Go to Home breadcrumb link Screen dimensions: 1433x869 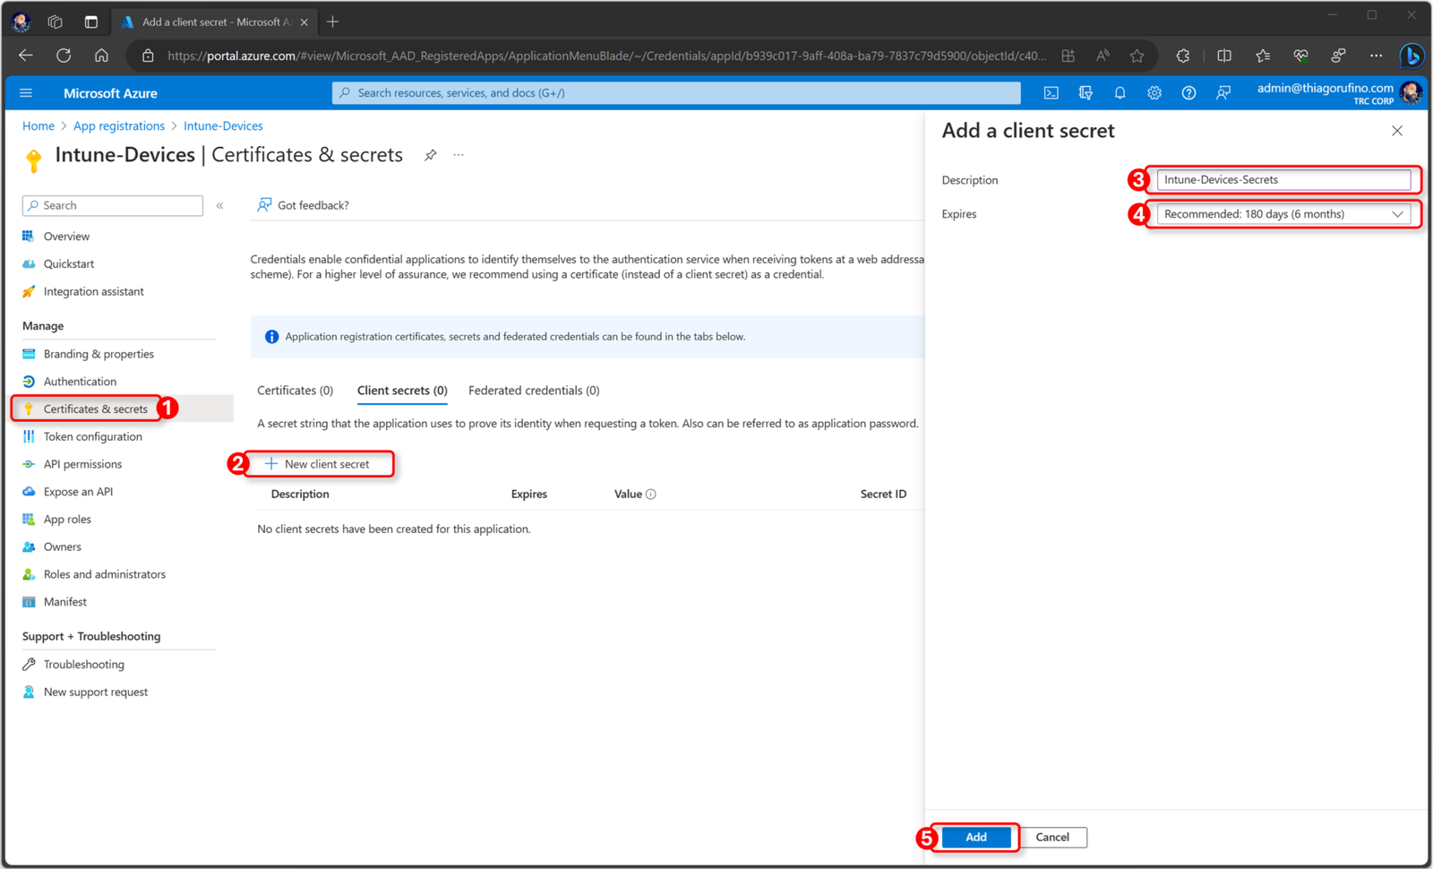coord(39,126)
